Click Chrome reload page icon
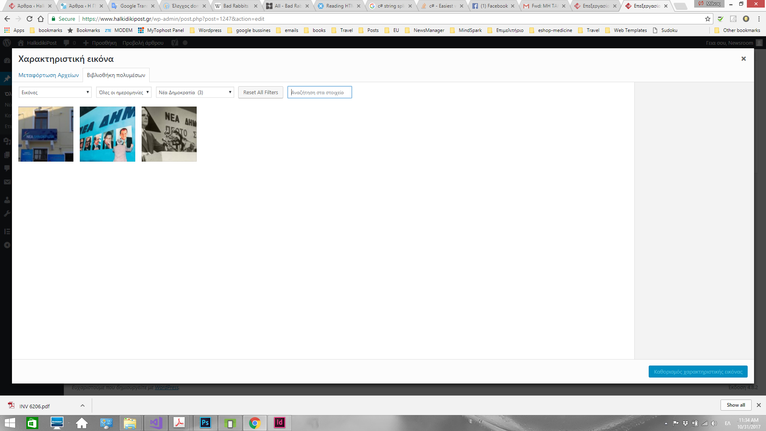766x431 pixels. tap(30, 19)
